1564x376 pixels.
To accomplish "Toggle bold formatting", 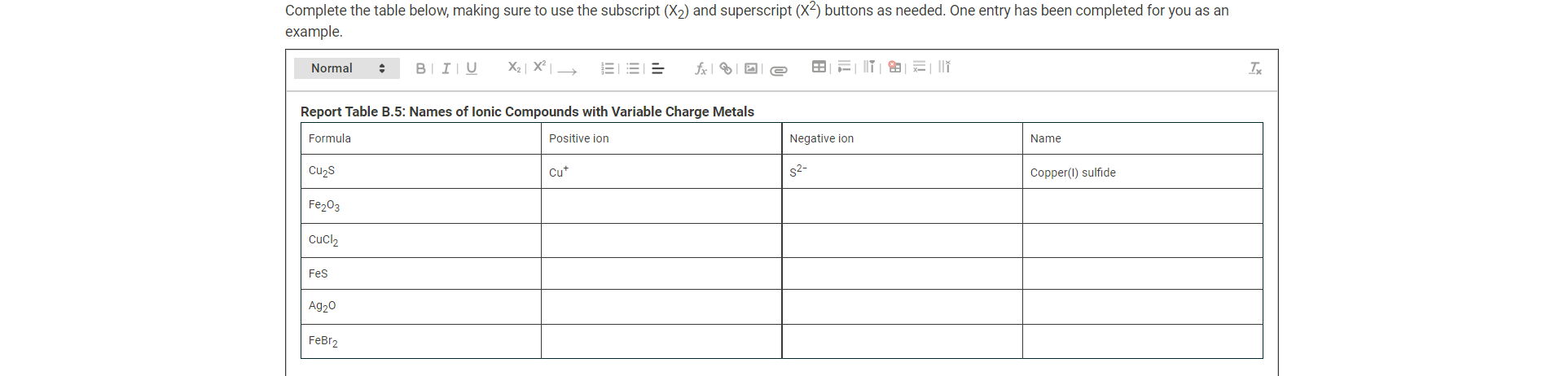I will [420, 68].
